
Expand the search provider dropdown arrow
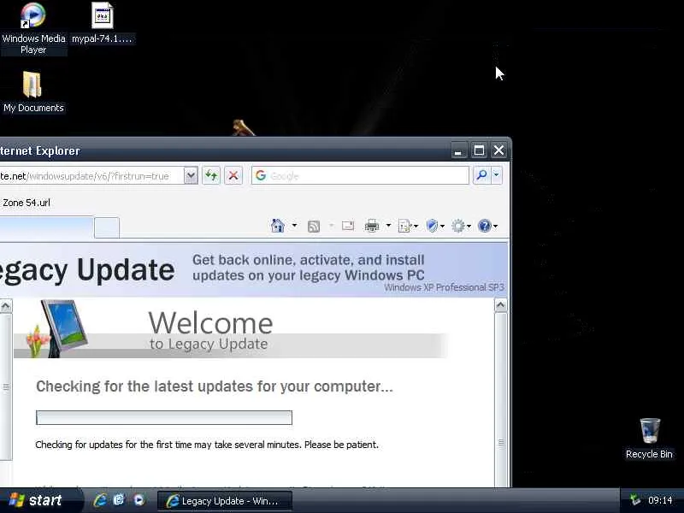[x=497, y=175]
